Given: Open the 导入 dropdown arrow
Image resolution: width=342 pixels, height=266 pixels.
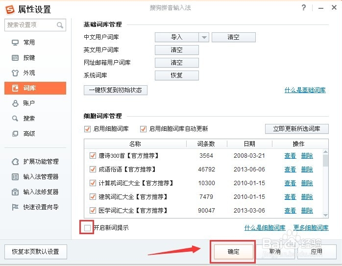Looking at the screenshot, I should pos(204,37).
